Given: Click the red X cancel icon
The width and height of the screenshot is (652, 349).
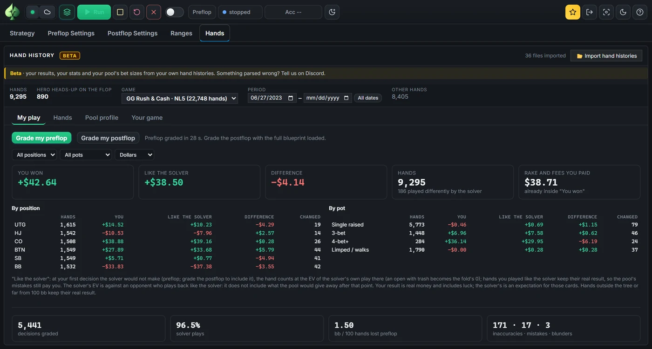Looking at the screenshot, I should pos(154,12).
